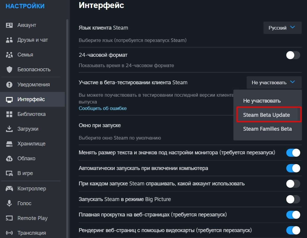Screen dimensions: 307x238
Task: Go to Контроллер settings
Action: (x=32, y=189)
